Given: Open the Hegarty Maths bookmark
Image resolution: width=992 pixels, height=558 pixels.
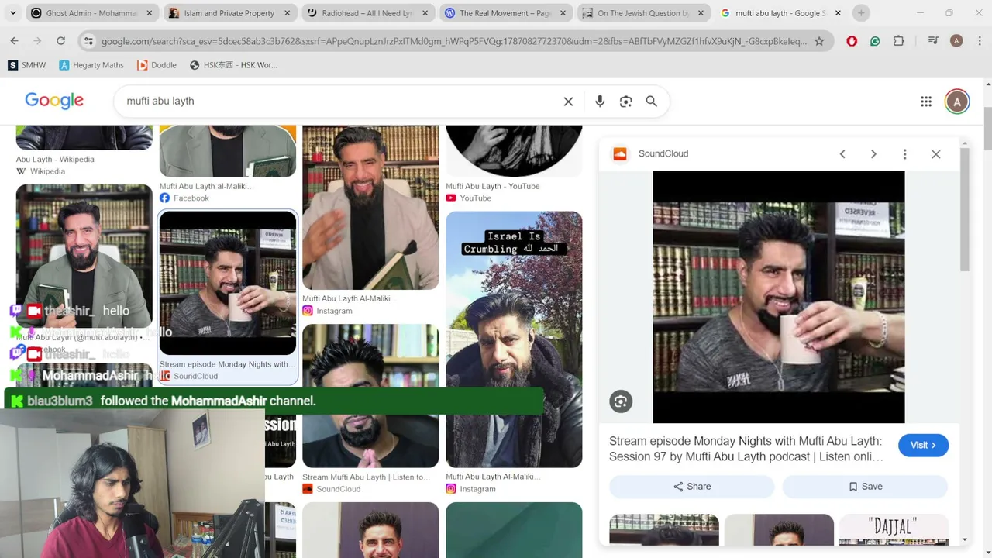Looking at the screenshot, I should (x=91, y=65).
